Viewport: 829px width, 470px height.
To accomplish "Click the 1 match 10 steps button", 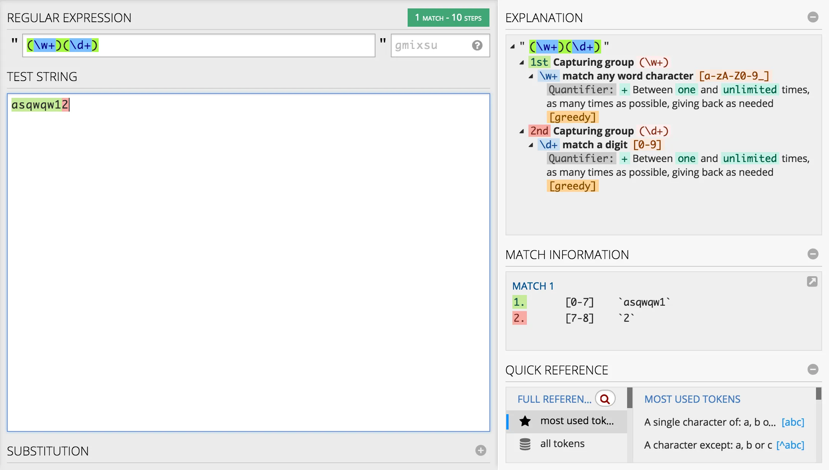I will tap(448, 18).
